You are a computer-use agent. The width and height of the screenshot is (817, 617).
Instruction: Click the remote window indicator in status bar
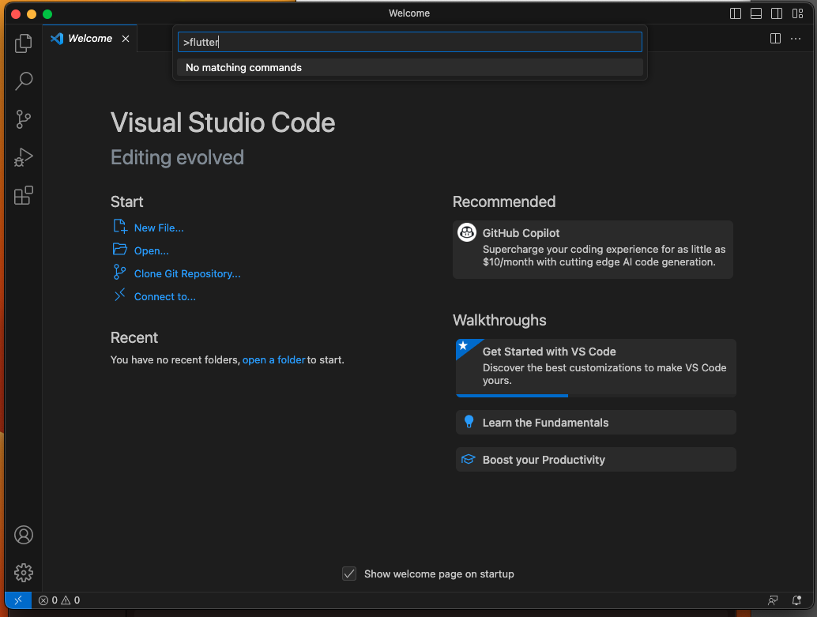pyautogui.click(x=18, y=600)
